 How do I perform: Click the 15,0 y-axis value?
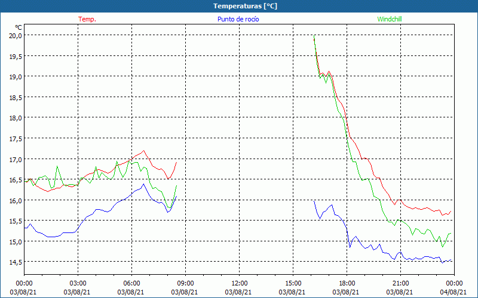pyautogui.click(x=16, y=242)
